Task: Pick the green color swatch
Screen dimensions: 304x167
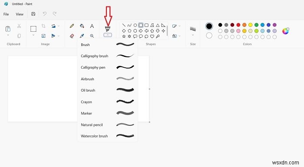Action: (256, 25)
